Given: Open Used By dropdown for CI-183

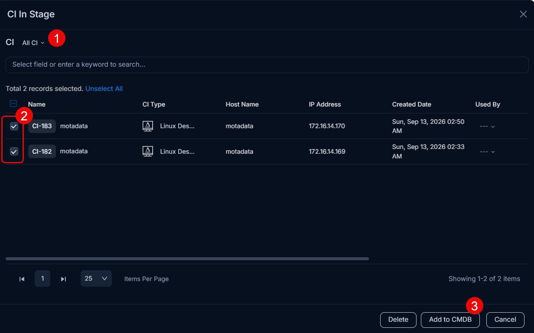Looking at the screenshot, I should (487, 126).
